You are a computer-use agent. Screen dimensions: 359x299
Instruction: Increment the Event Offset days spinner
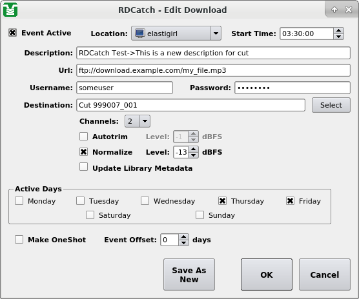tap(183, 236)
